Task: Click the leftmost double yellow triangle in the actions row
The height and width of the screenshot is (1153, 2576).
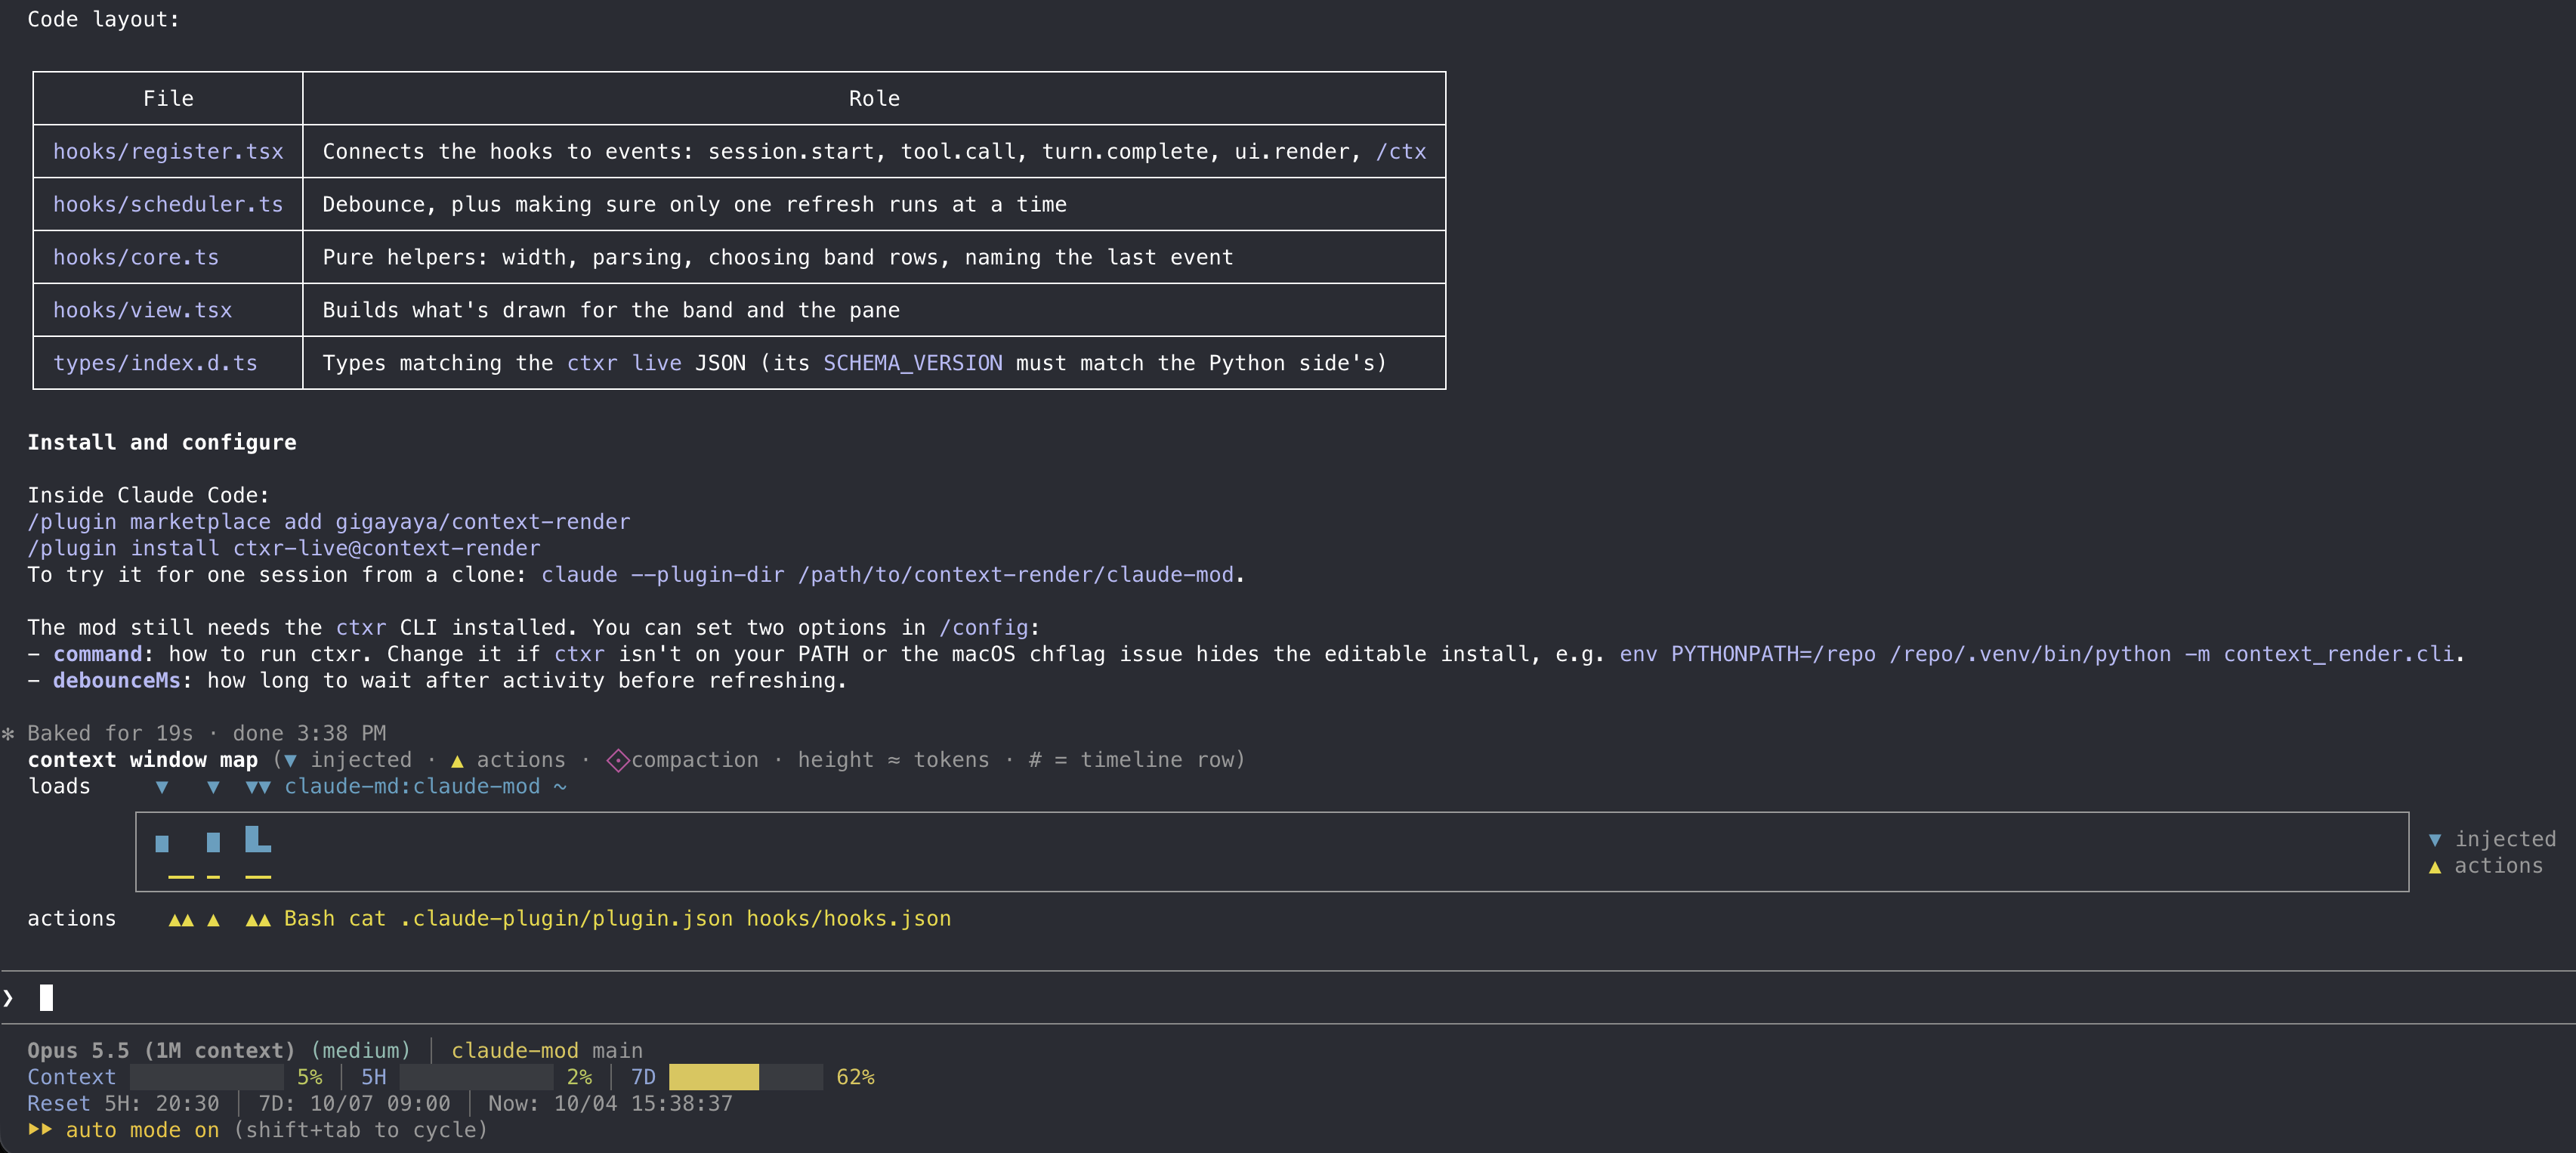Action: tap(181, 919)
